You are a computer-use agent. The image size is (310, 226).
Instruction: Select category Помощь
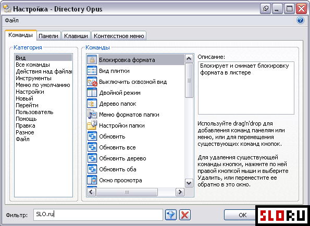pos(43,119)
